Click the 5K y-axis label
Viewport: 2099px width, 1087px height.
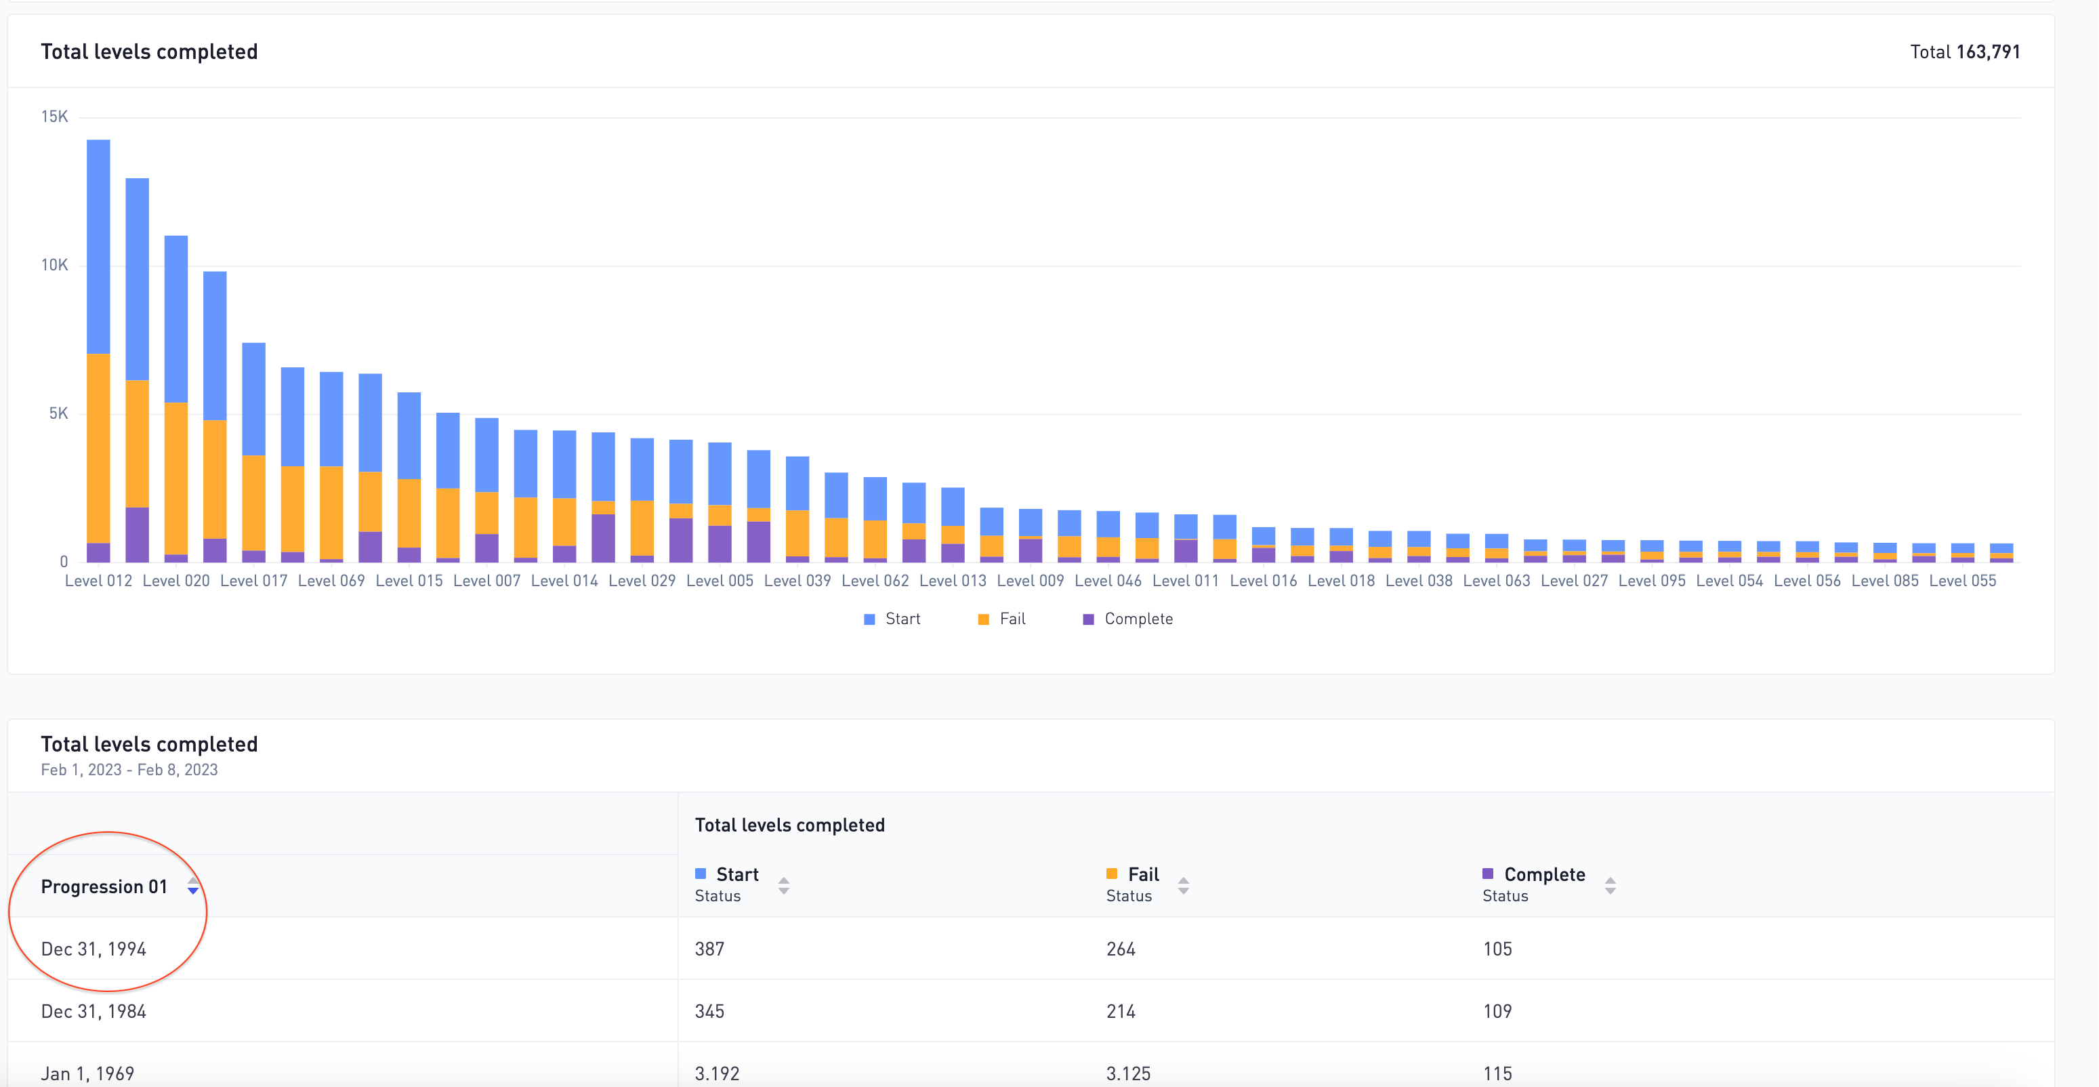59,413
